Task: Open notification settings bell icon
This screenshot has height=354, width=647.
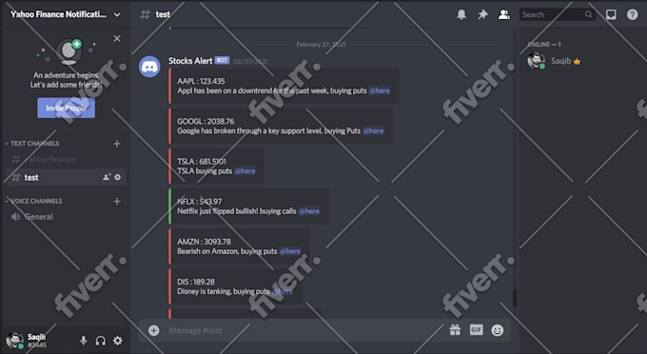Action: [461, 14]
